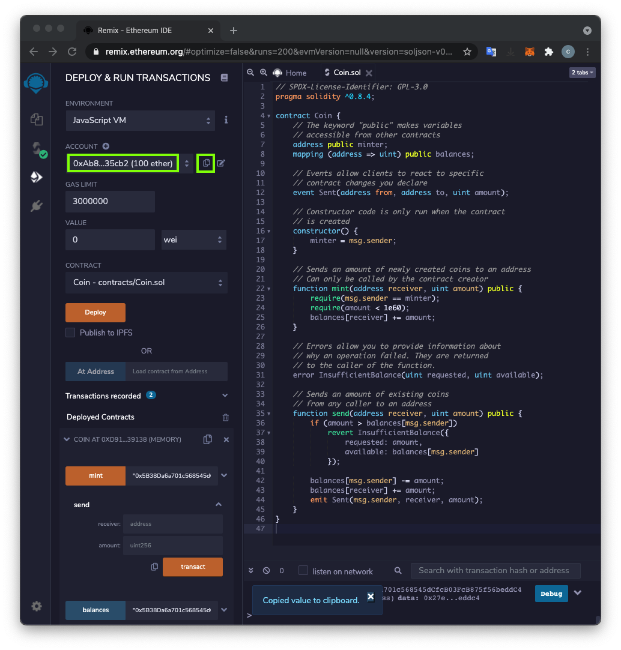Click the transact button under send
This screenshot has width=621, height=650.
193,567
